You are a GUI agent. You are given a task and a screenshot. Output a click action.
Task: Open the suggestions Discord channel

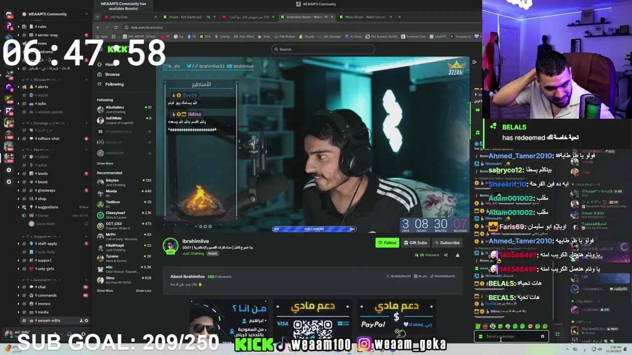(54, 207)
